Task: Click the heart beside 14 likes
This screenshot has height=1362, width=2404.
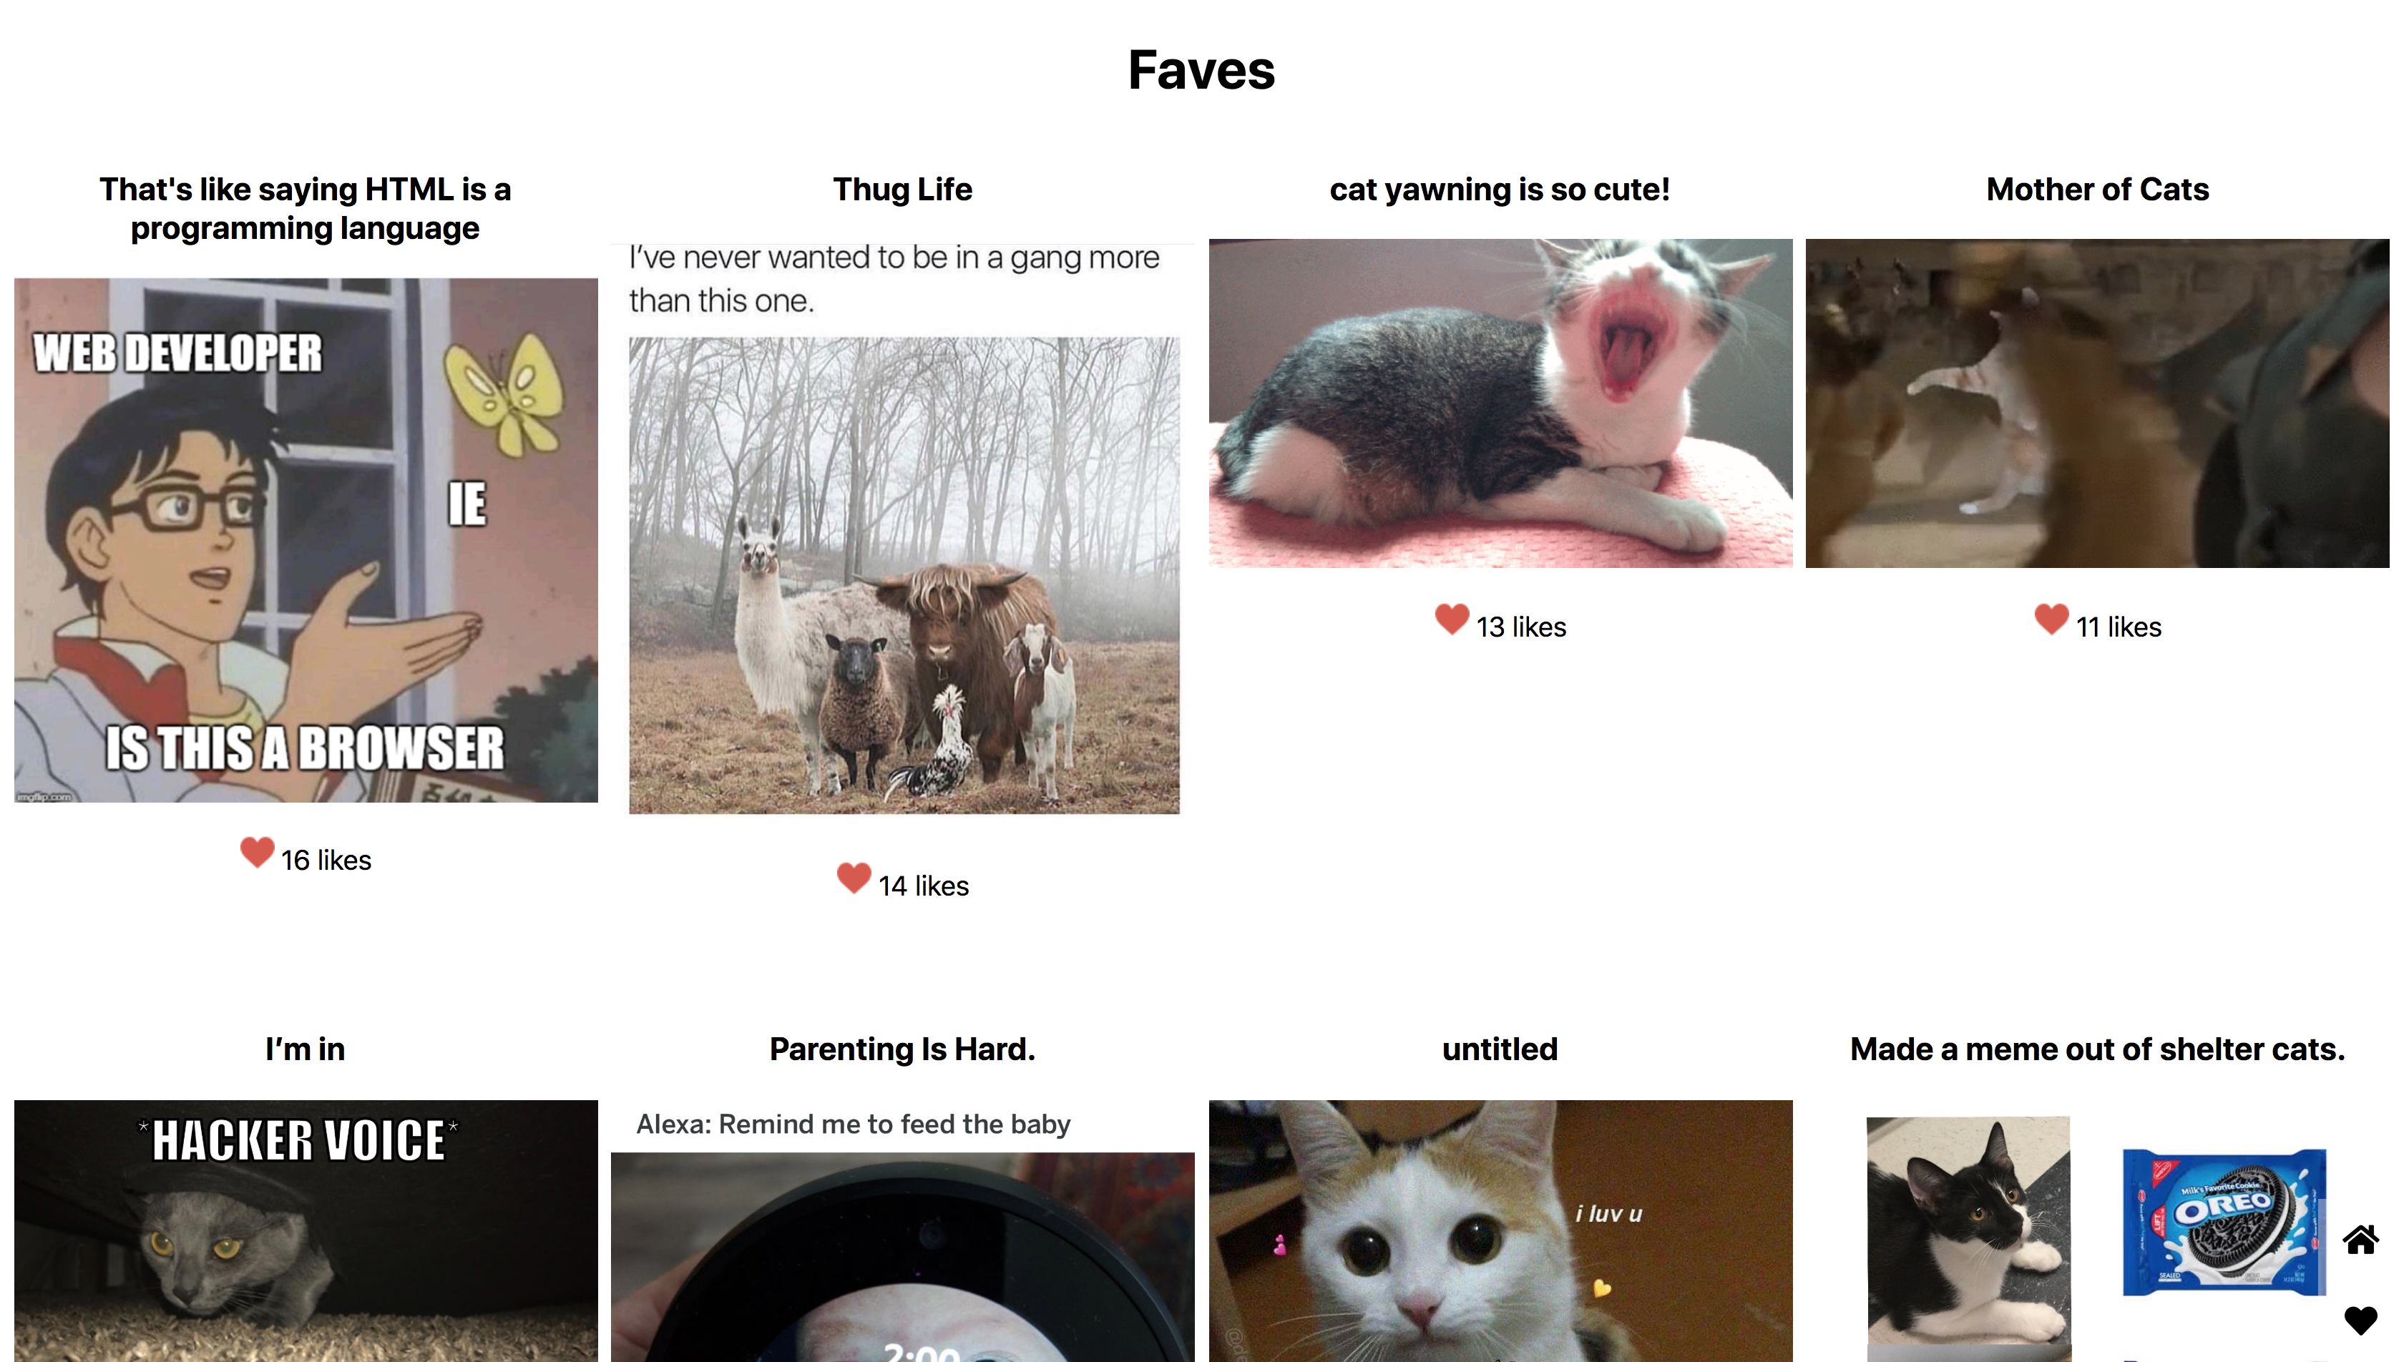Action: (x=853, y=878)
